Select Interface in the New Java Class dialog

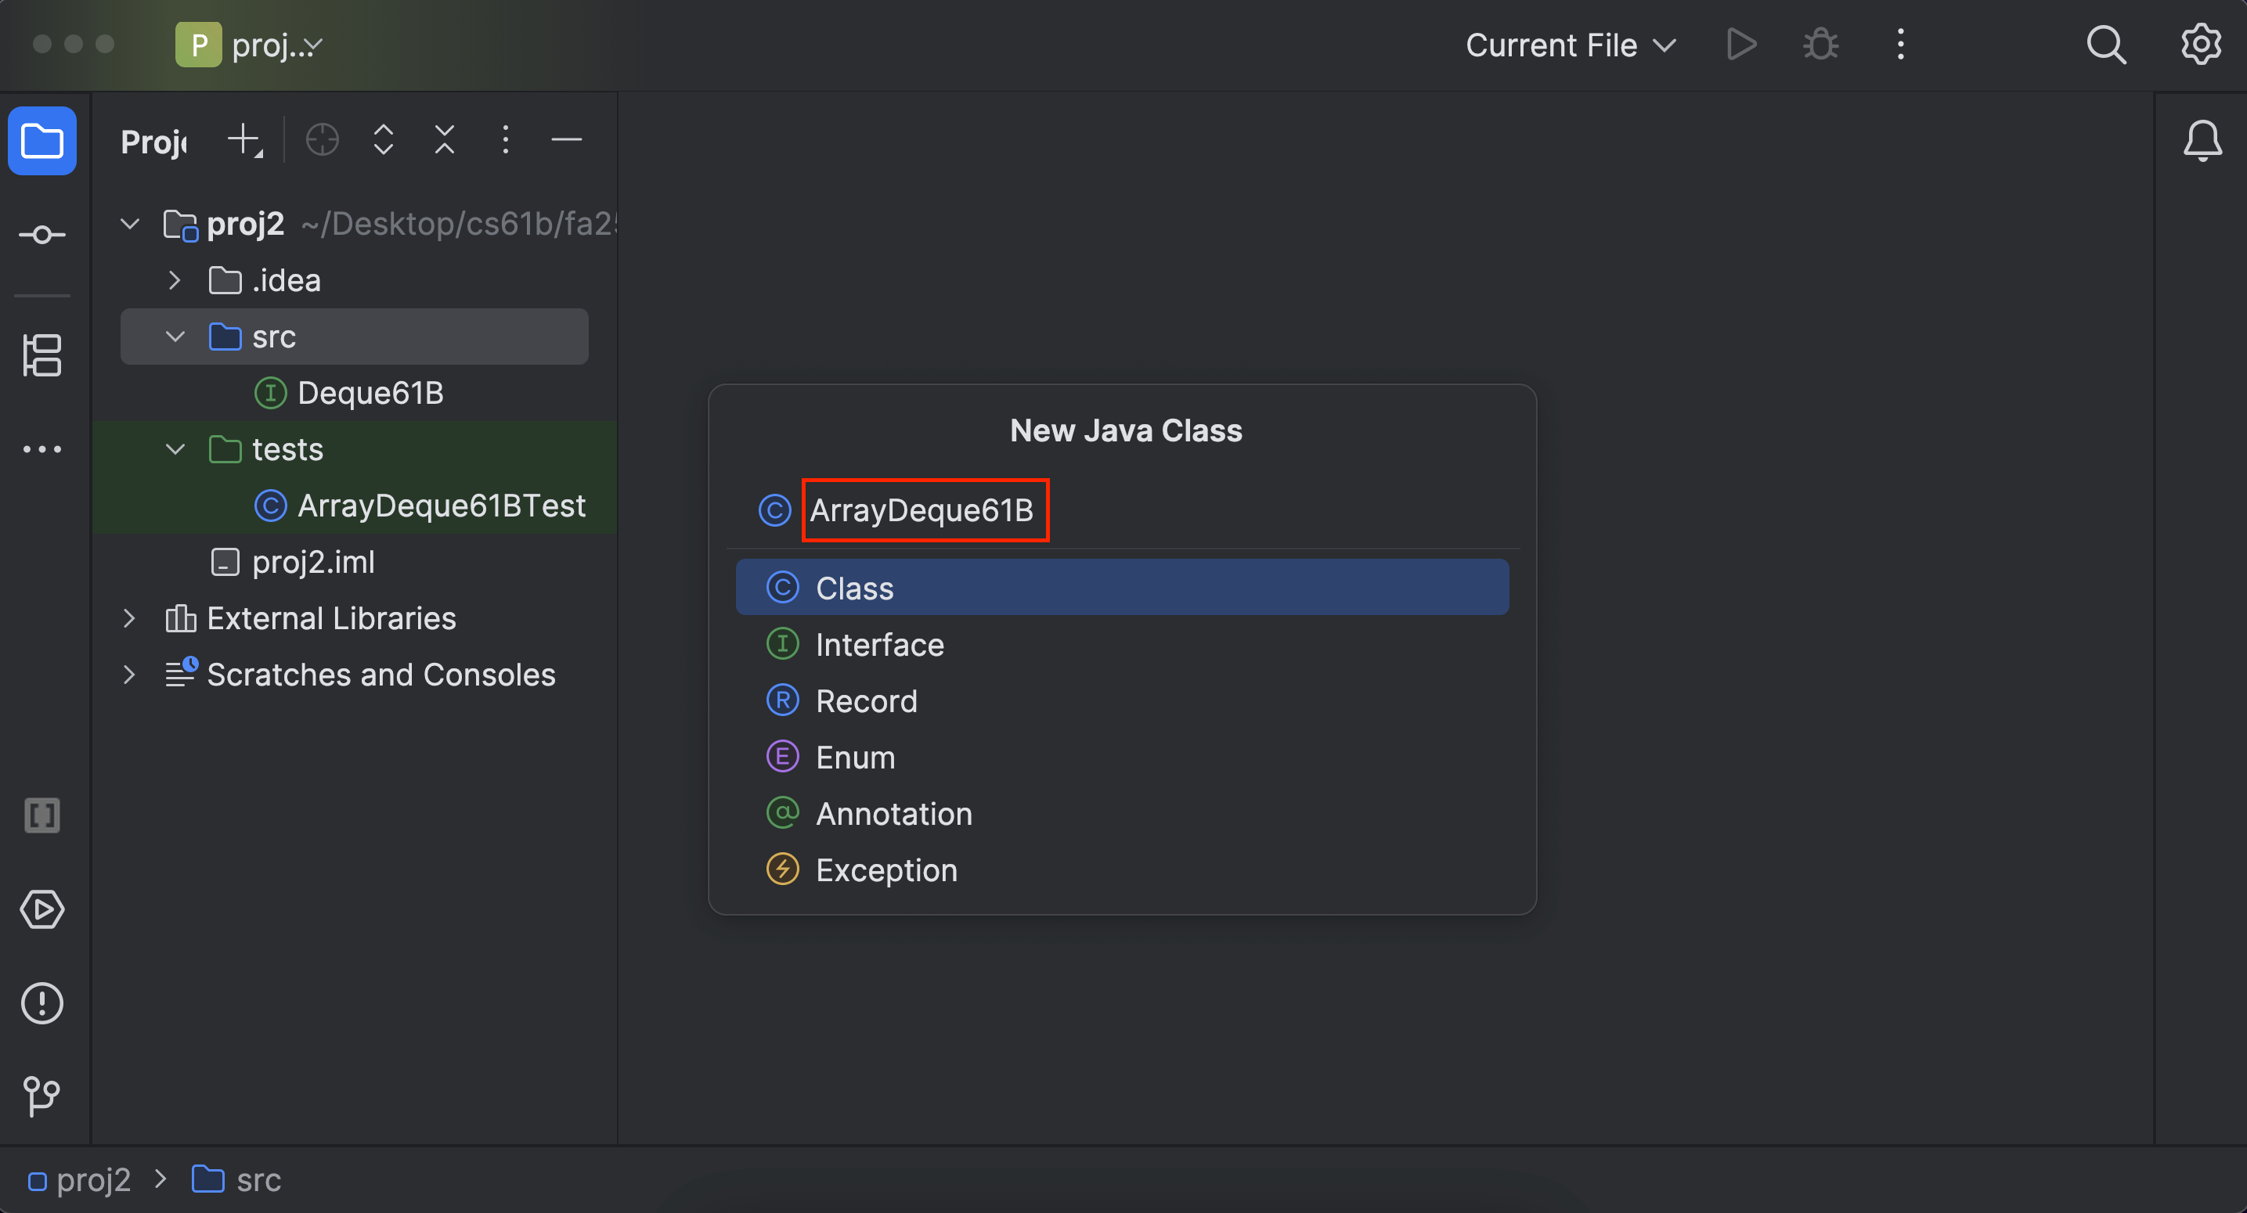coord(878,644)
